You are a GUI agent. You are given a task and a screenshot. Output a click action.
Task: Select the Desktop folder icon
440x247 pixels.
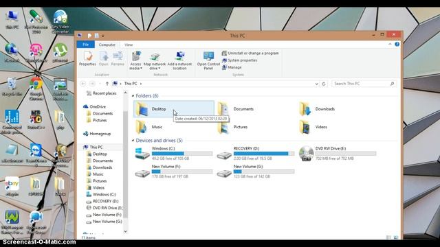[142, 109]
